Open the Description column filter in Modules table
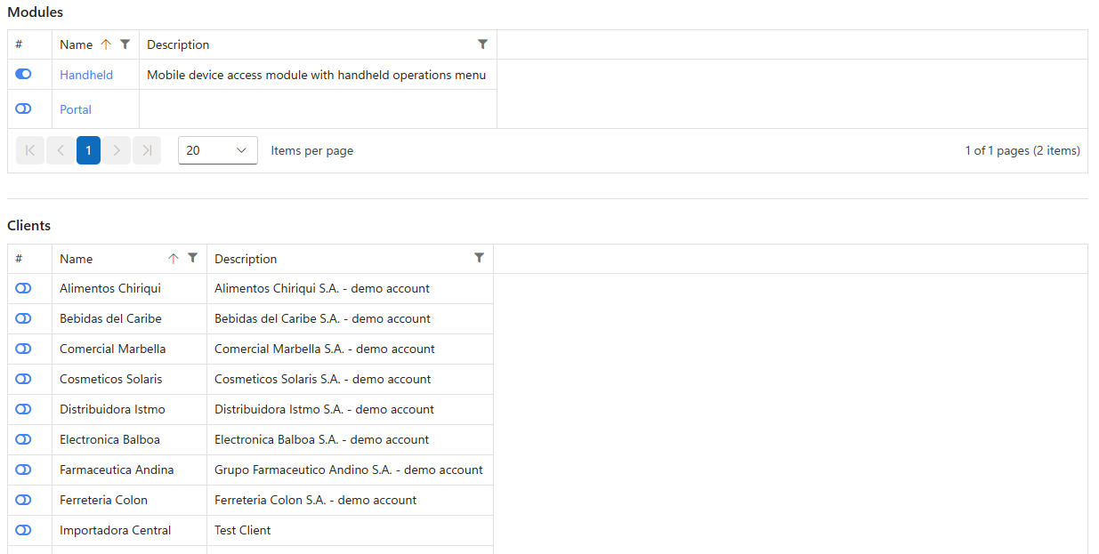The height and width of the screenshot is (554, 1099). [482, 44]
